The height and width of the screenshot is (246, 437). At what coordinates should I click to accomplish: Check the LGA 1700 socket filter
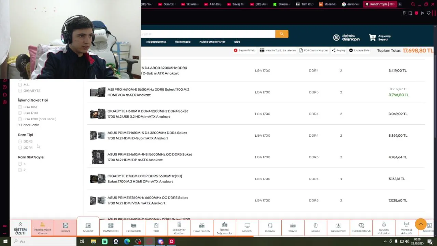[20, 113]
